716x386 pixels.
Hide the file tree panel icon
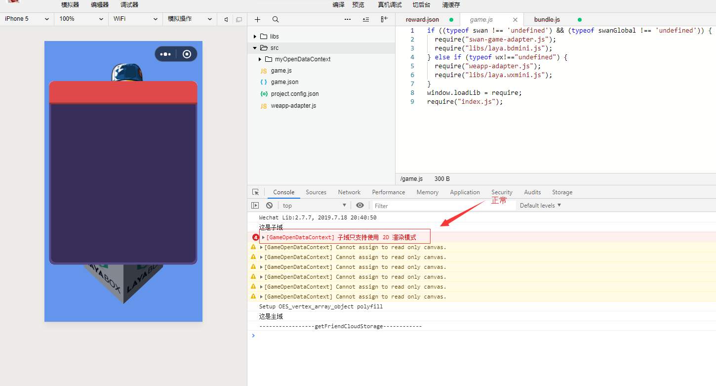[x=384, y=19]
